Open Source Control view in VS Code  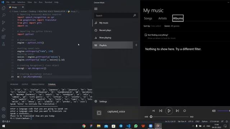coord(4,22)
